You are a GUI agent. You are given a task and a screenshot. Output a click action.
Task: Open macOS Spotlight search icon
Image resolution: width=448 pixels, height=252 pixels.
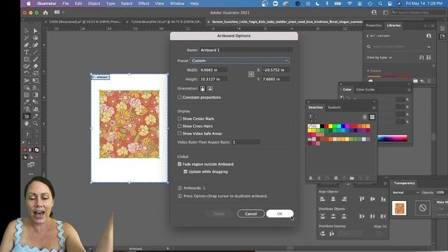[x=380, y=3]
